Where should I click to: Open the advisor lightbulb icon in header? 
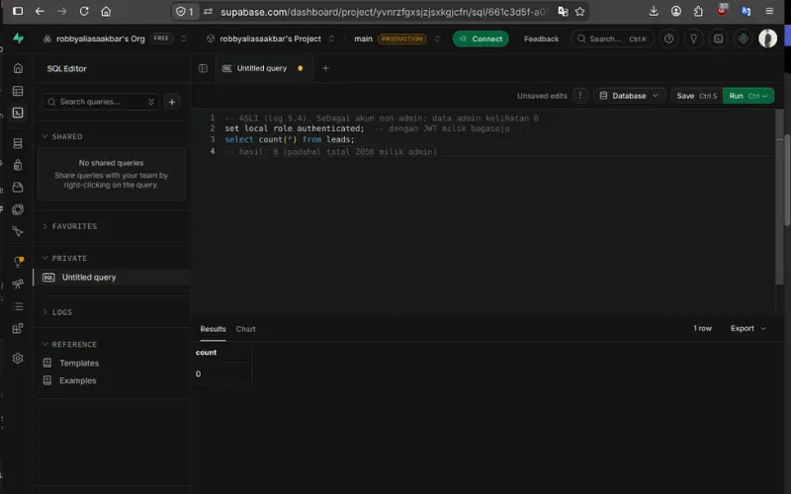(x=694, y=39)
